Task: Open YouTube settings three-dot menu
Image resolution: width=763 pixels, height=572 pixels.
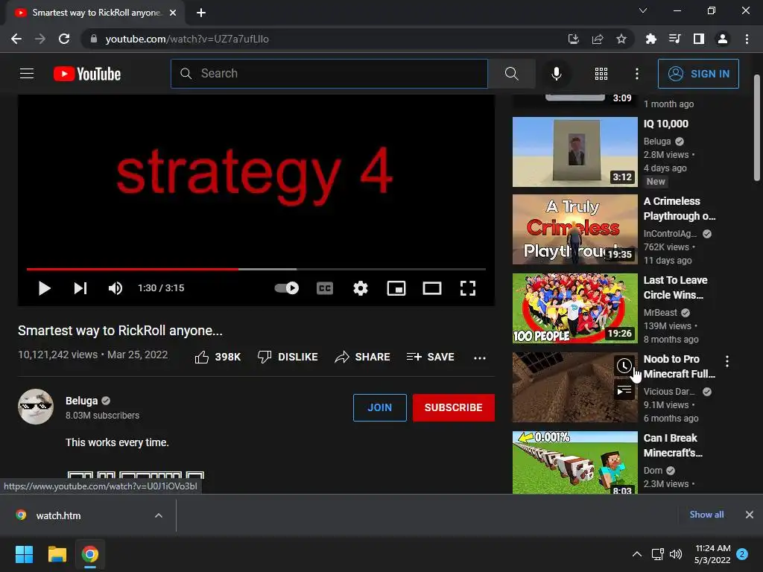Action: pyautogui.click(x=636, y=74)
